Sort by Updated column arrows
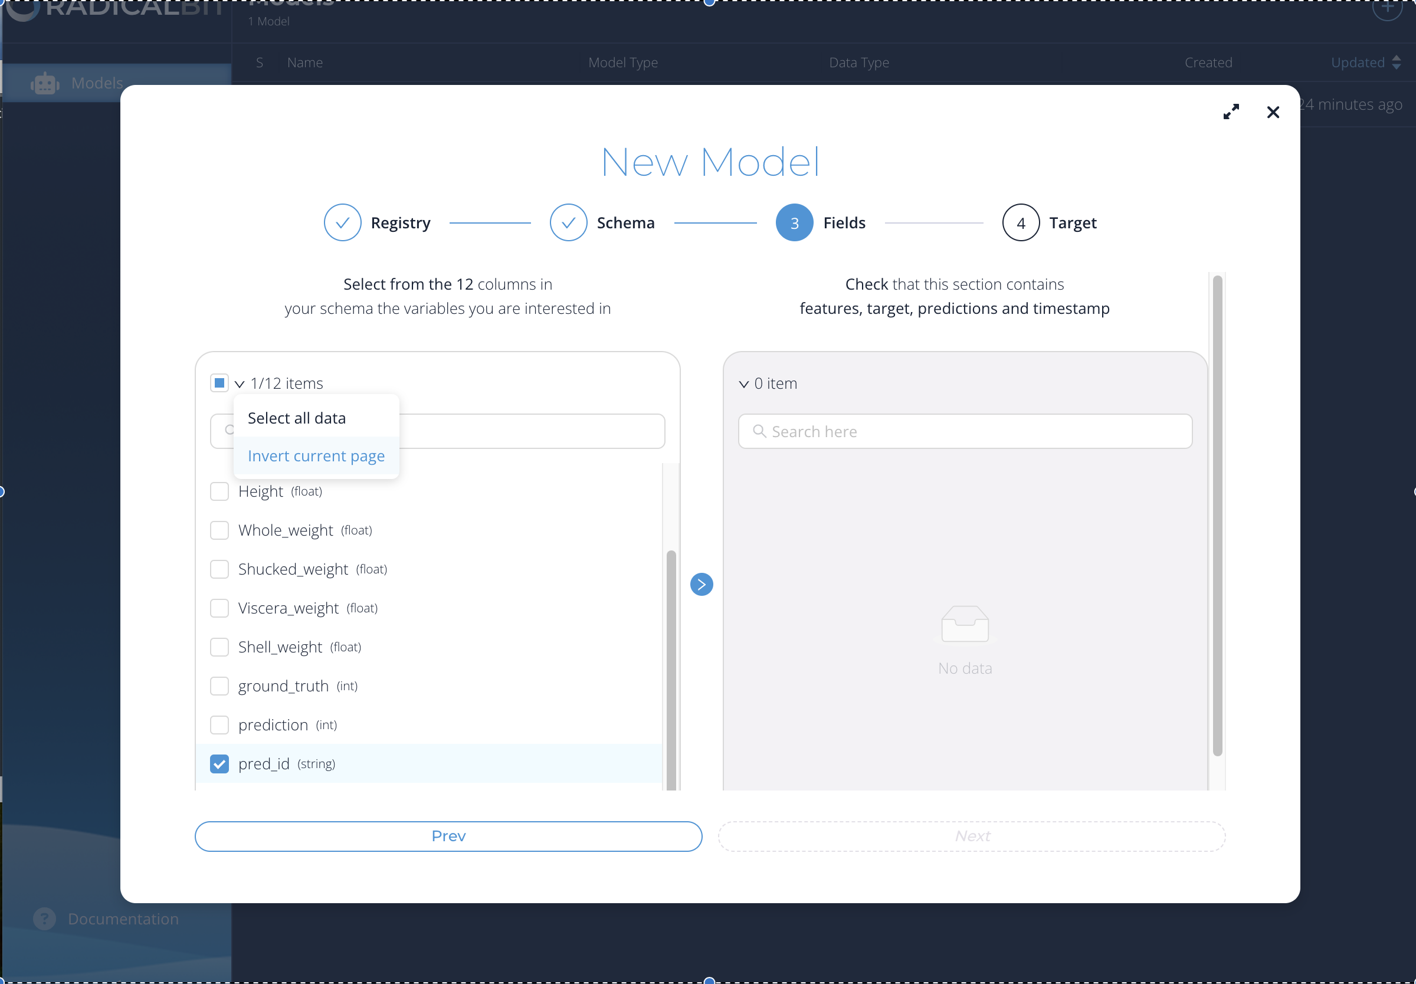 tap(1397, 63)
